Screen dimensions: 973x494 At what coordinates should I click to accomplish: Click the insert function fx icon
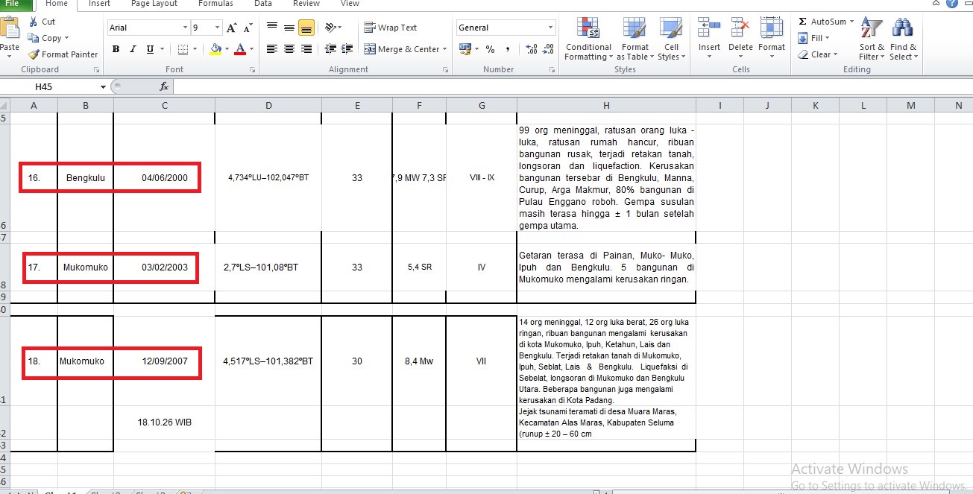[164, 87]
